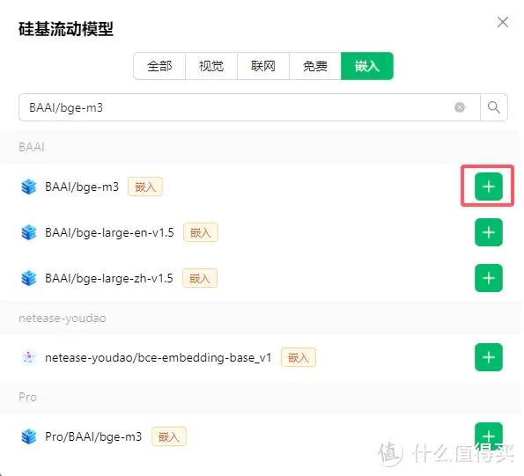Click the netease-youdao model logo icon

29,357
